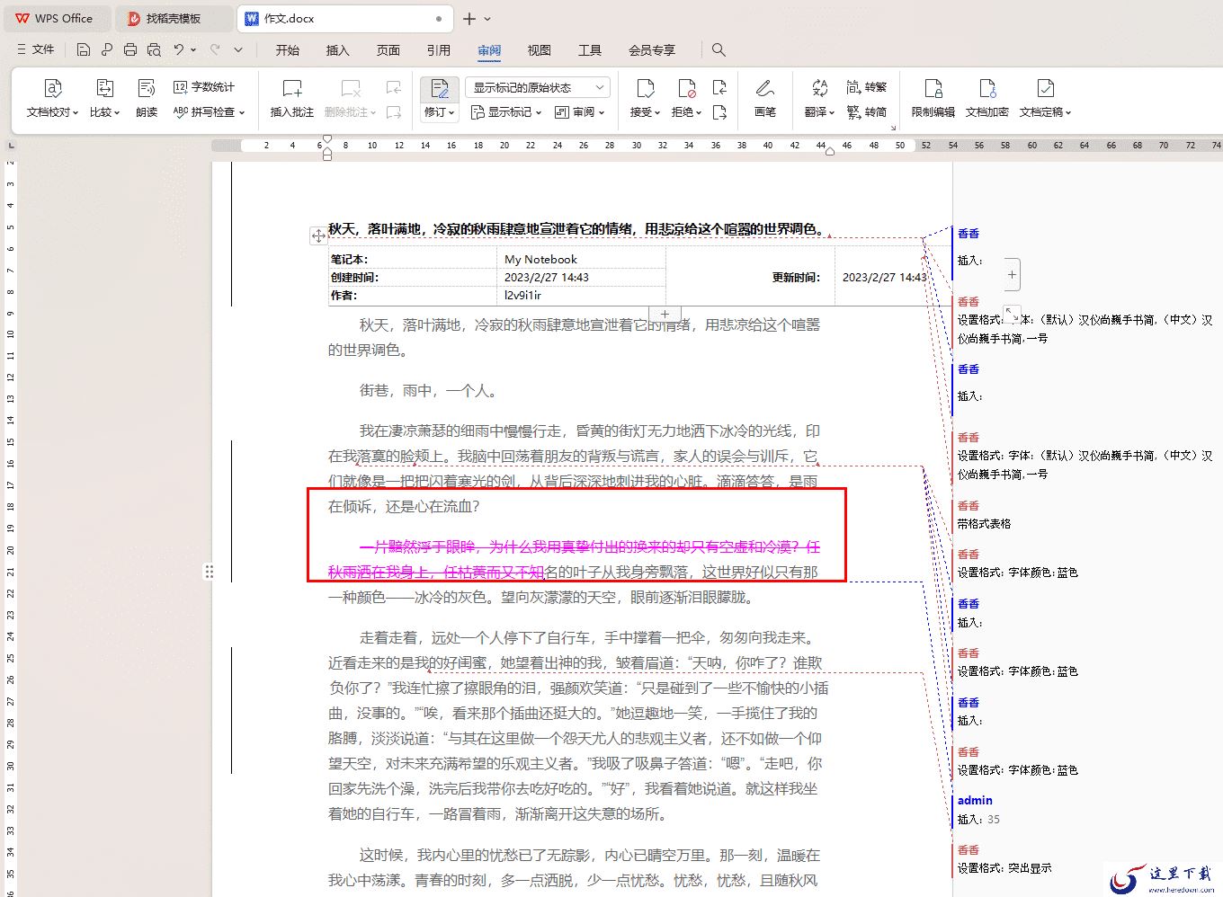1223x897 pixels.
Task: Go to next revision icon
Action: (x=719, y=112)
